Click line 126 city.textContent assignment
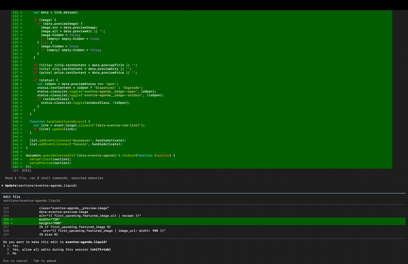 coord(82,69)
